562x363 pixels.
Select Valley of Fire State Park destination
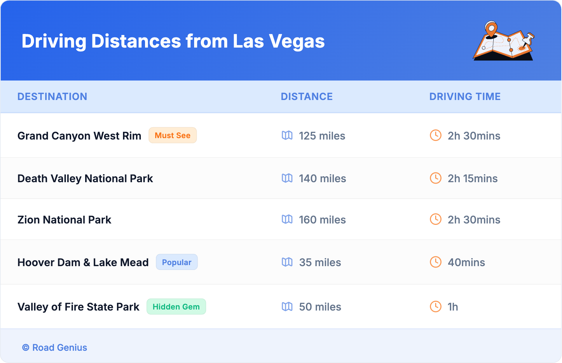[78, 307]
